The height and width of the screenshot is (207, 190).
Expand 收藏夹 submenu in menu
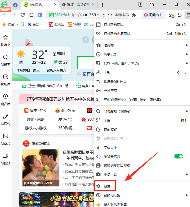point(142,46)
